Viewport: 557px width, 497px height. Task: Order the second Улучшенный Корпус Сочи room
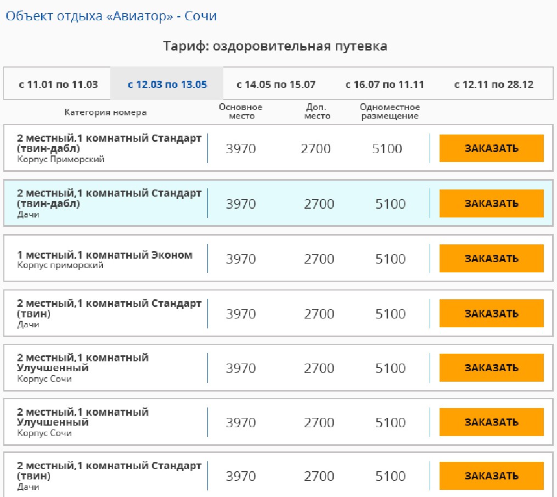[x=491, y=422]
